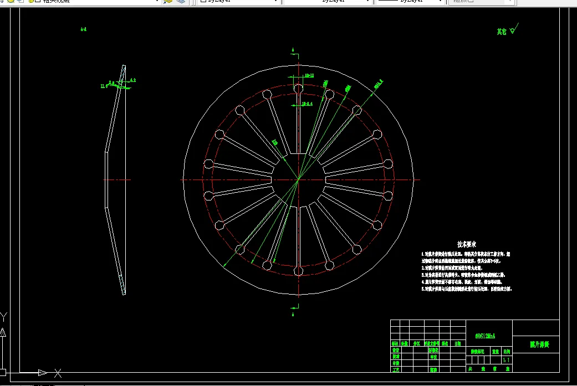Select the 膜片弹簧 title block text
This screenshot has width=577, height=386.
pyautogui.click(x=539, y=344)
